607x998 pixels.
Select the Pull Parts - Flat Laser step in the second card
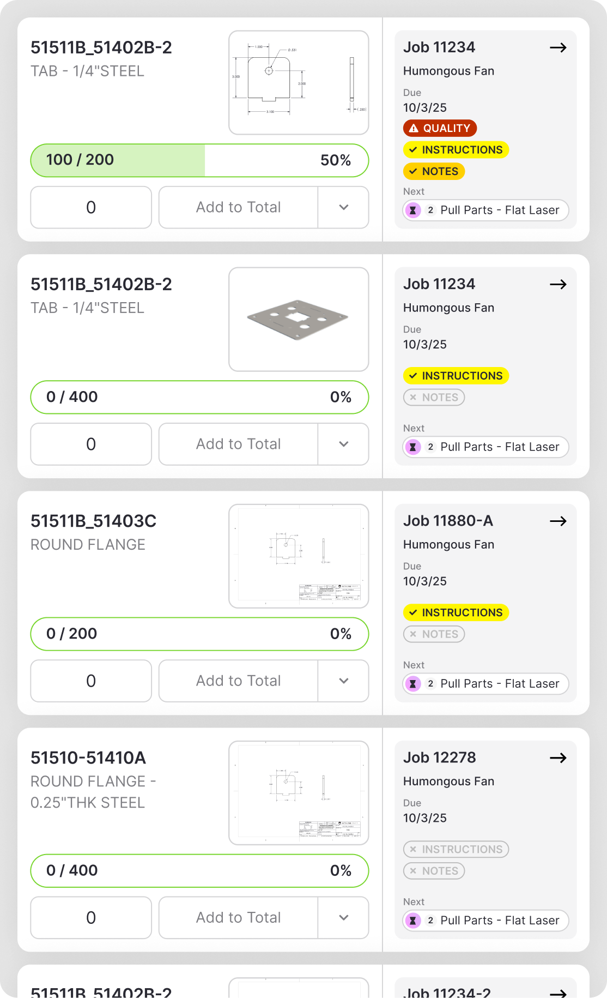[485, 447]
